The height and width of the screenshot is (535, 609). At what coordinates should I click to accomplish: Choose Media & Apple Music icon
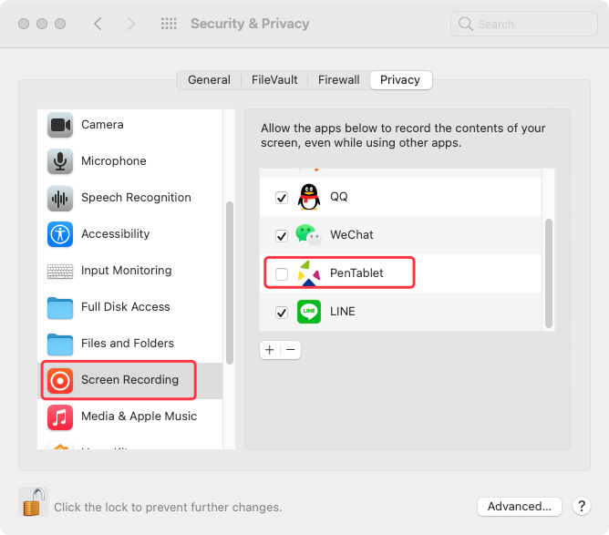(60, 417)
